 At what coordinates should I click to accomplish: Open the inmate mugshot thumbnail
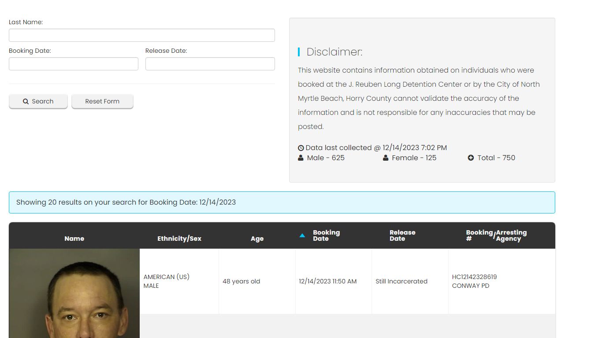pos(74,293)
